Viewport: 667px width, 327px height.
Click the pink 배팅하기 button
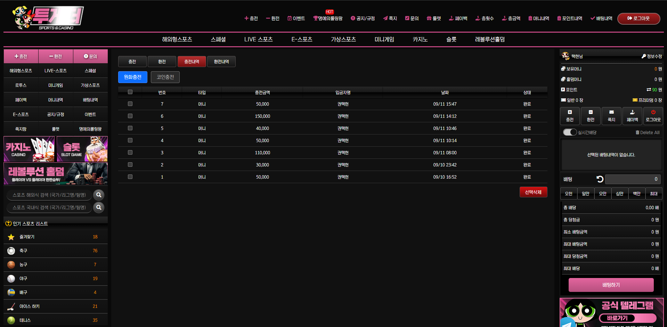(x=611, y=285)
